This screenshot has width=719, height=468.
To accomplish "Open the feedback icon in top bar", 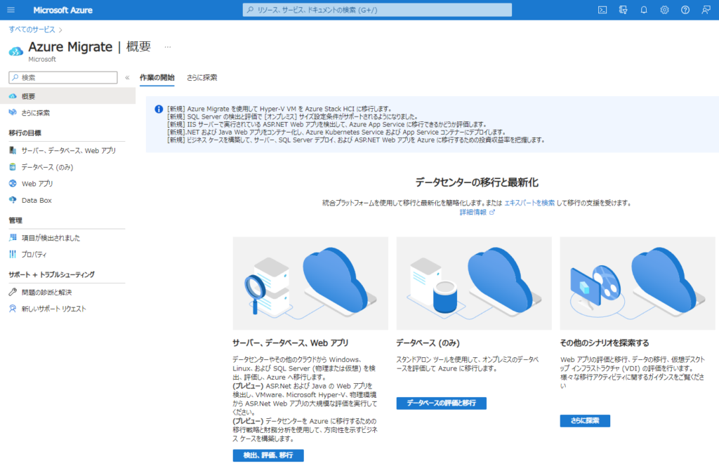I will coord(706,10).
